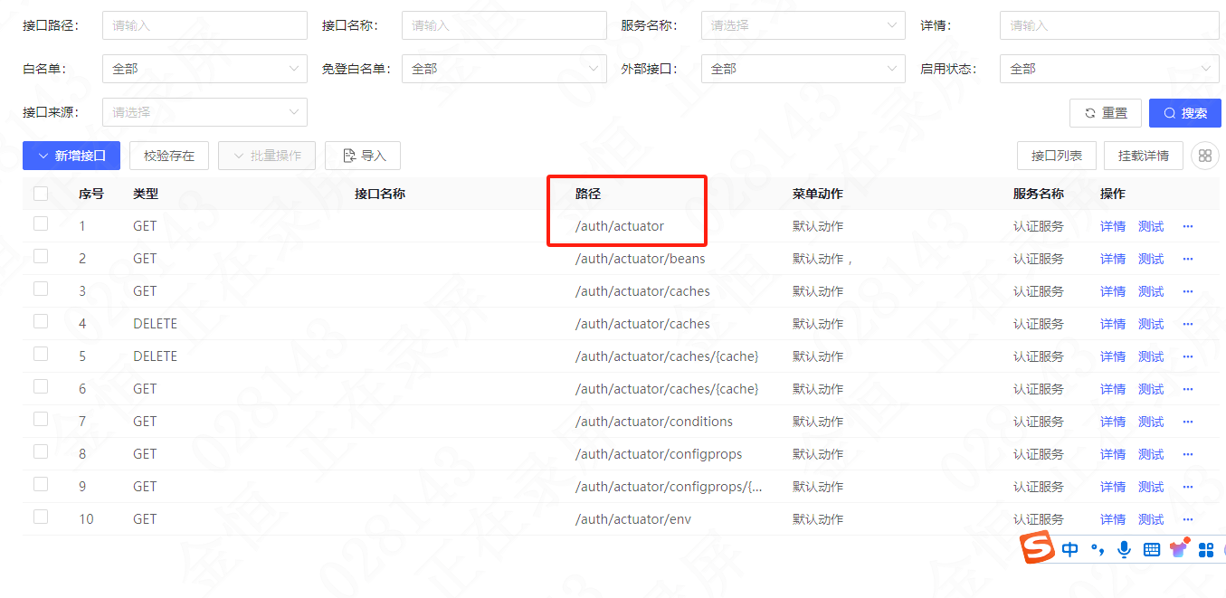Click the /auth/actuator/conditions path cell
The width and height of the screenshot is (1226, 598).
[654, 422]
